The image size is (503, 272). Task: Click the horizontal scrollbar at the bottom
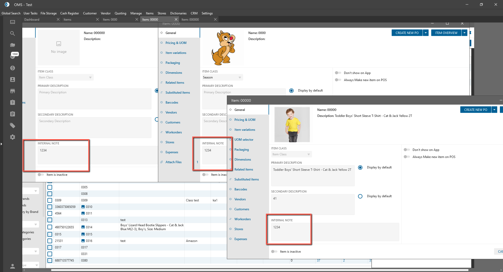pos(259,270)
